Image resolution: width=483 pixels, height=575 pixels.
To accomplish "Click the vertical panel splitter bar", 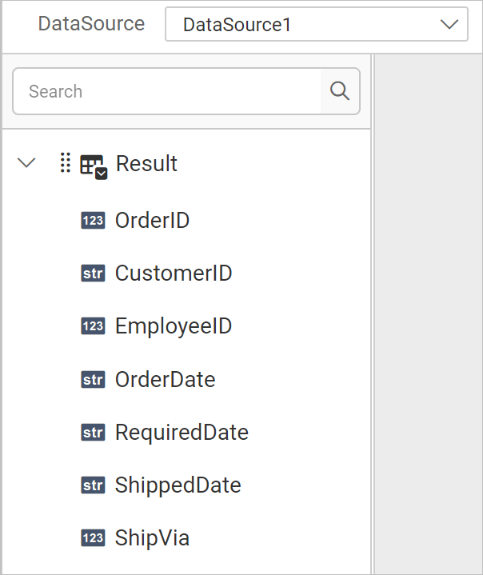I will click(x=372, y=314).
